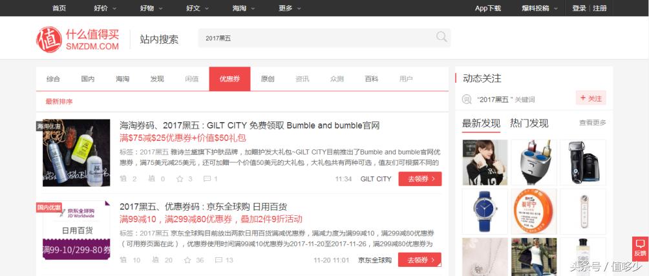Screen dimensions: 649x276
Task: Open the blue wristwatch thumbnail
Action: (485, 211)
